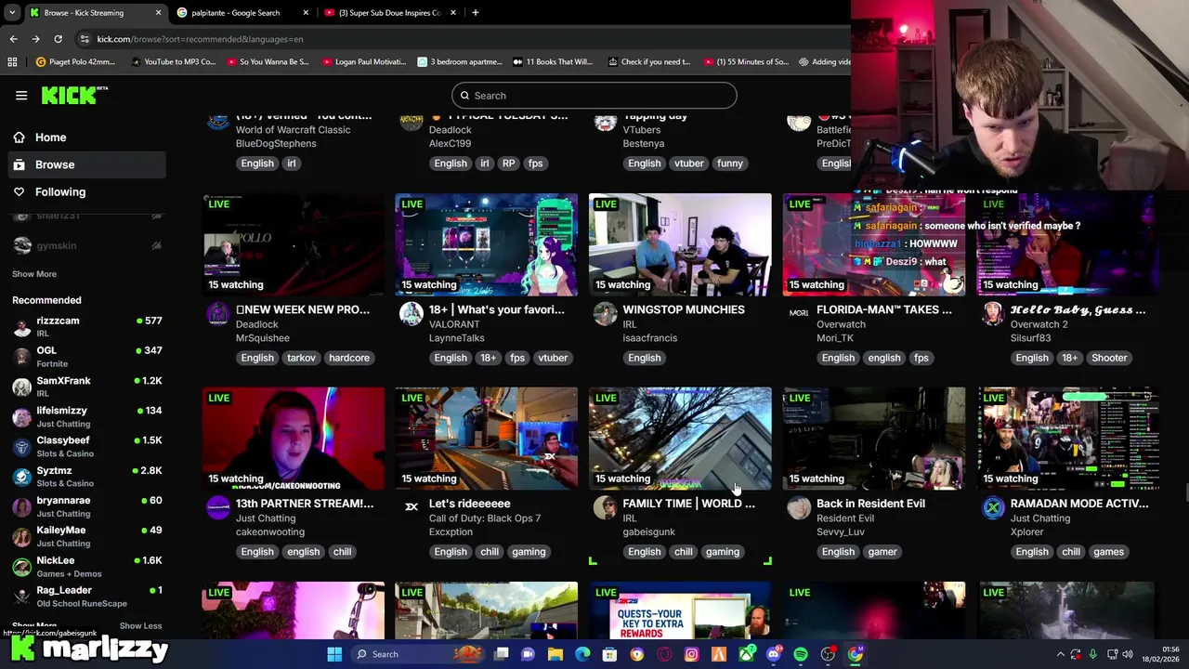Open Microsoft Edge from the taskbar
This screenshot has height=669, width=1189.
tap(582, 654)
